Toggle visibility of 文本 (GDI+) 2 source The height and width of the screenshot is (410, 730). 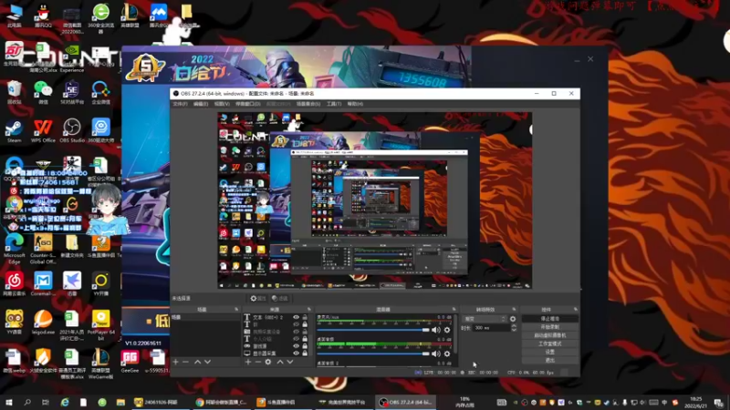click(296, 317)
